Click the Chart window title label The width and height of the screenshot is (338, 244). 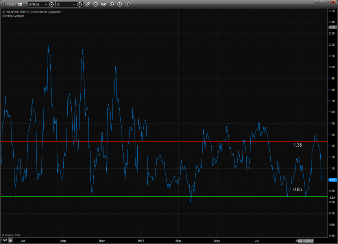coord(11,4)
